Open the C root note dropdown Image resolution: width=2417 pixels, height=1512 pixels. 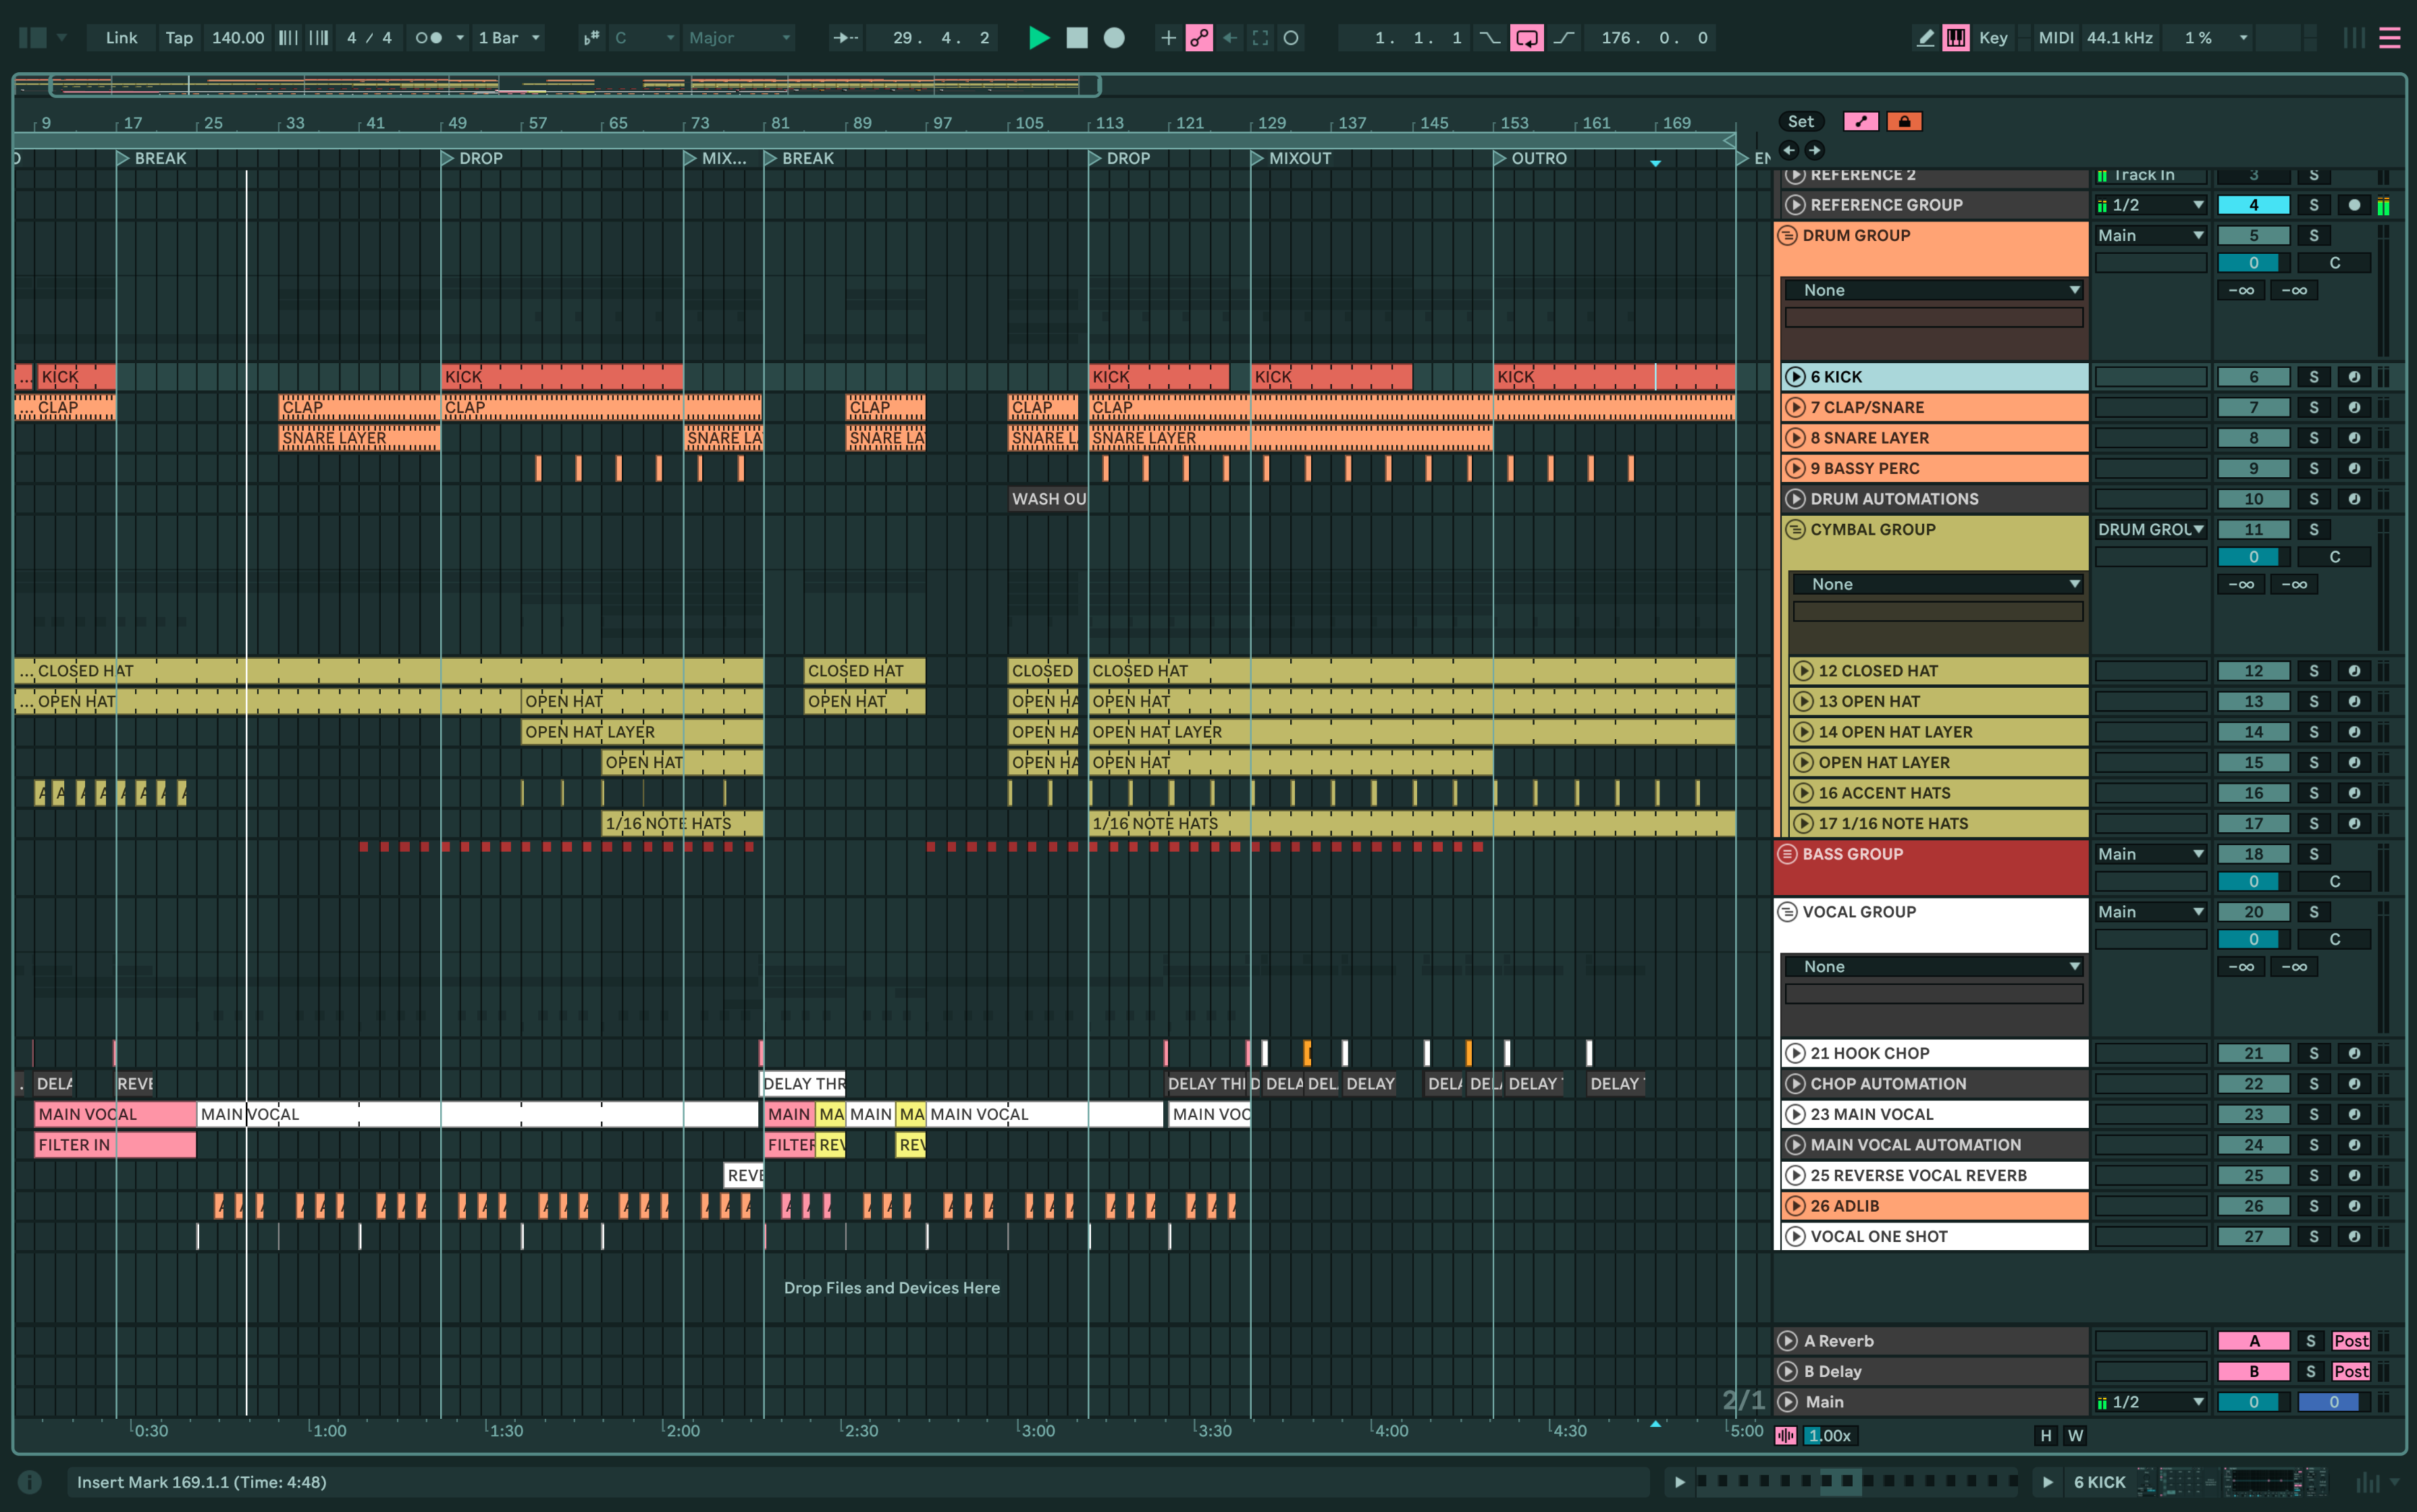point(645,38)
